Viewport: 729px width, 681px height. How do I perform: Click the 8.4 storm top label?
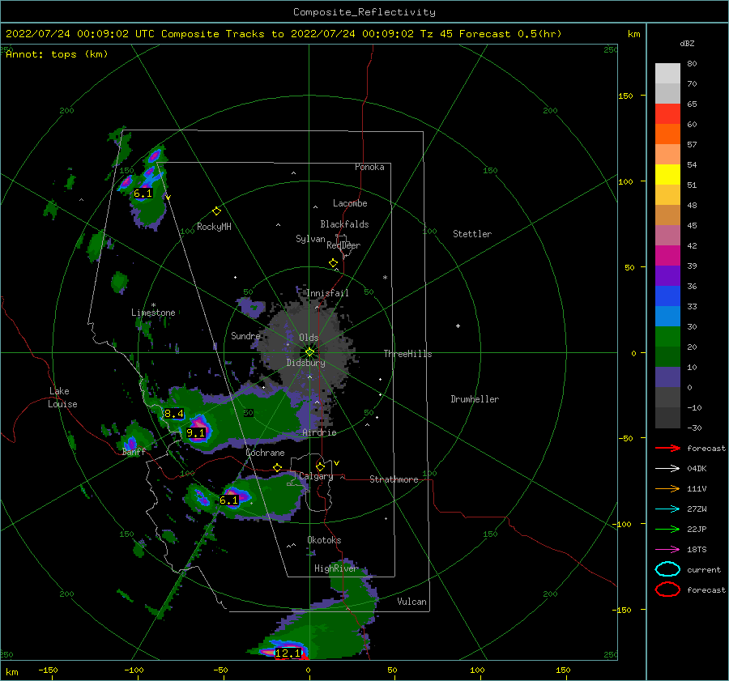click(174, 414)
